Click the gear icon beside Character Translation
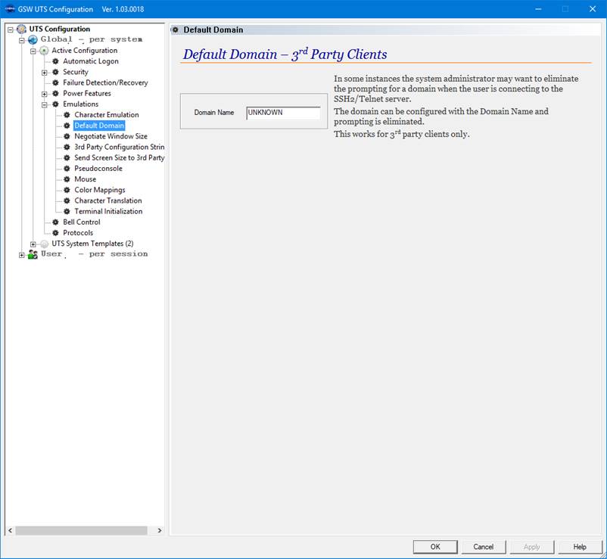 point(67,200)
